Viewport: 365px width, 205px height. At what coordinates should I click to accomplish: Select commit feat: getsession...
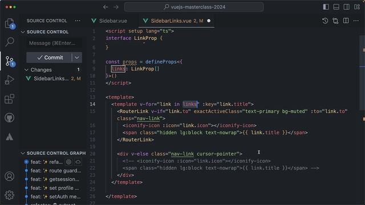pos(55,179)
